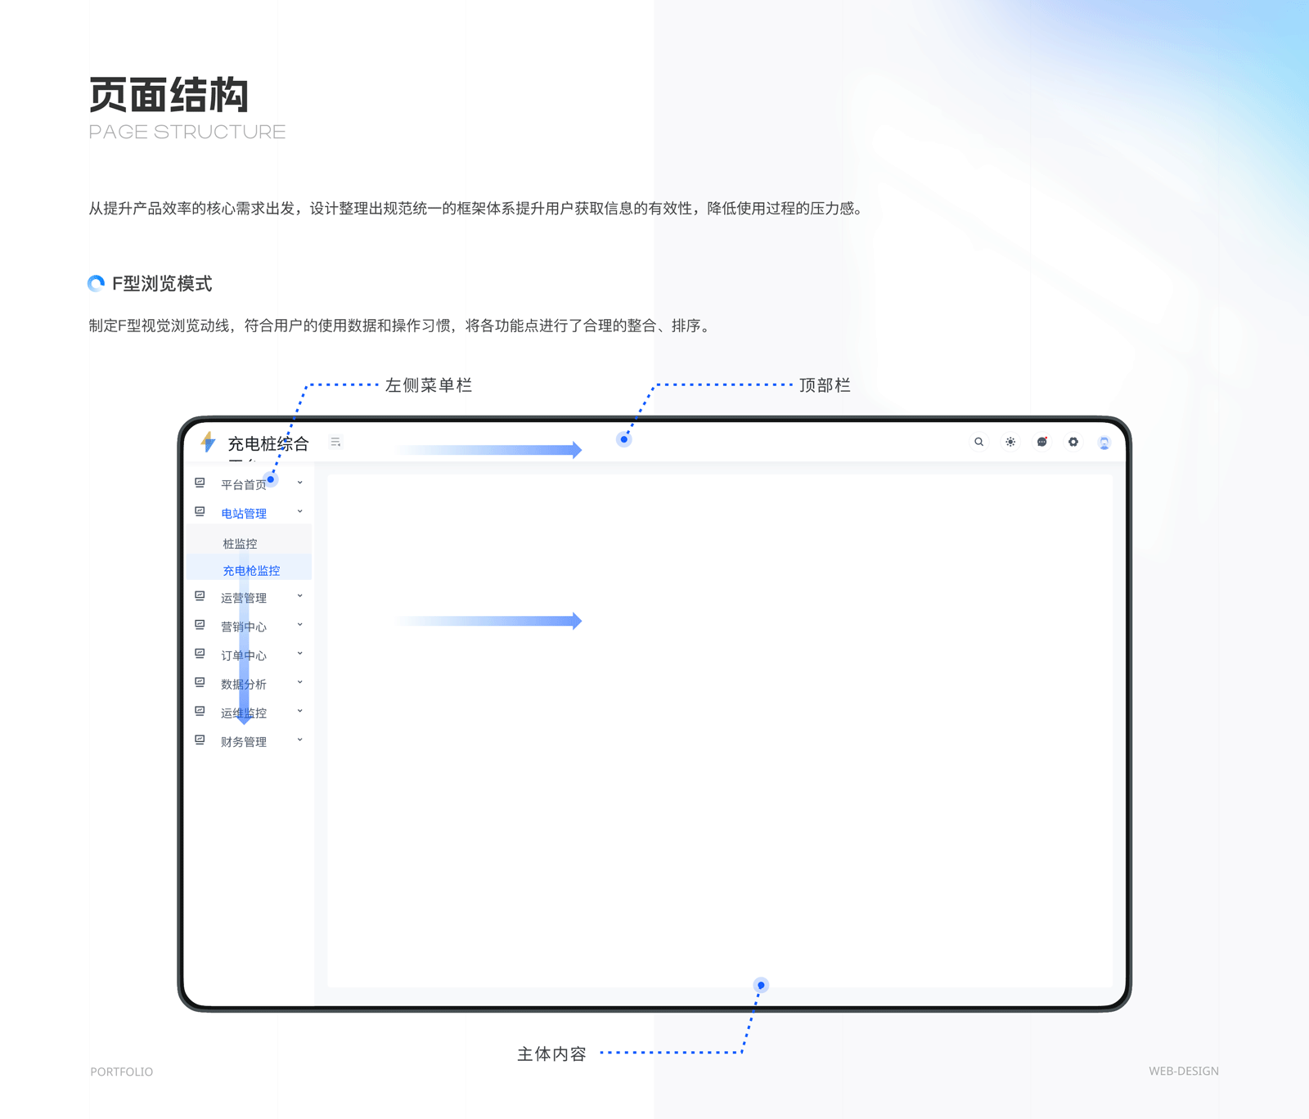1309x1119 pixels.
Task: Click the red notification dot on messages
Action: [x=1047, y=437]
